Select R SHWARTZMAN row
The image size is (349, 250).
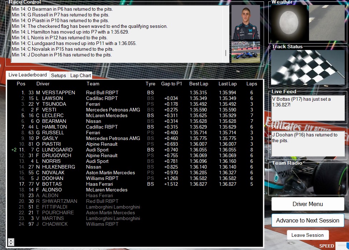click(135, 201)
